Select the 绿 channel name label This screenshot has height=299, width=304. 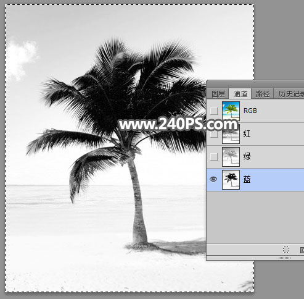click(247, 156)
